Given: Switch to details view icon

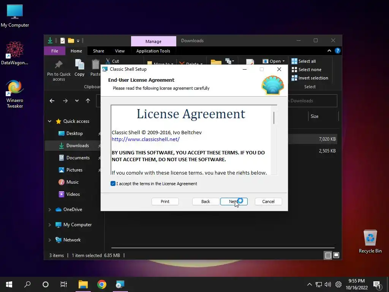Looking at the screenshot, I should click(328, 255).
